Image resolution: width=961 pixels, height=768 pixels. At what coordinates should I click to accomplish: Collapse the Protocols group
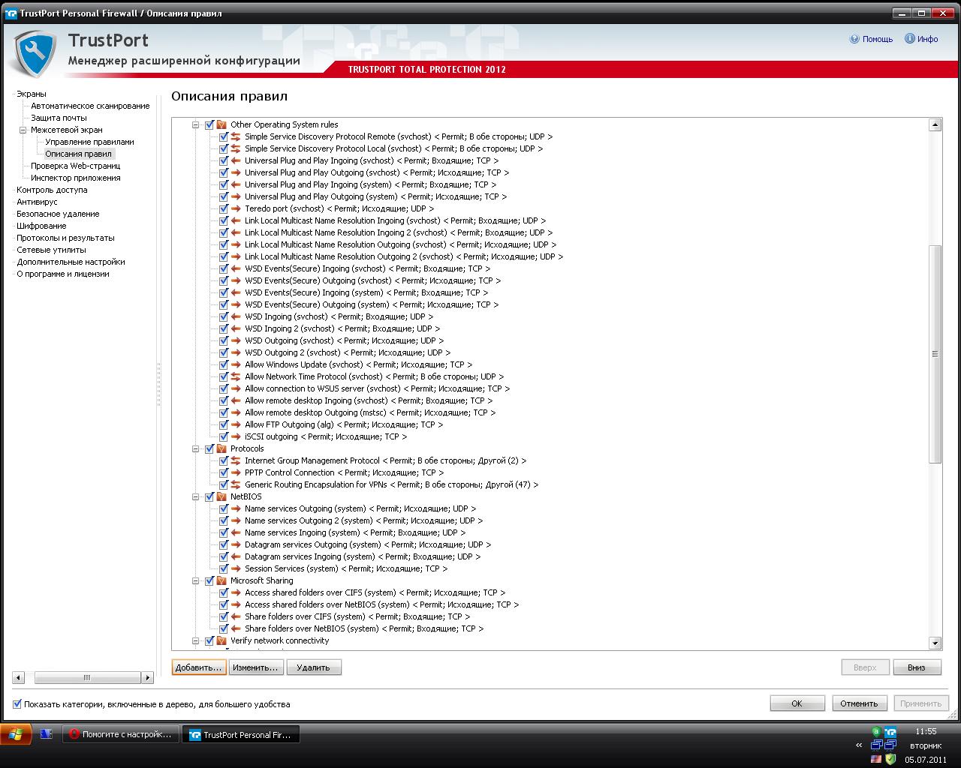(x=196, y=448)
